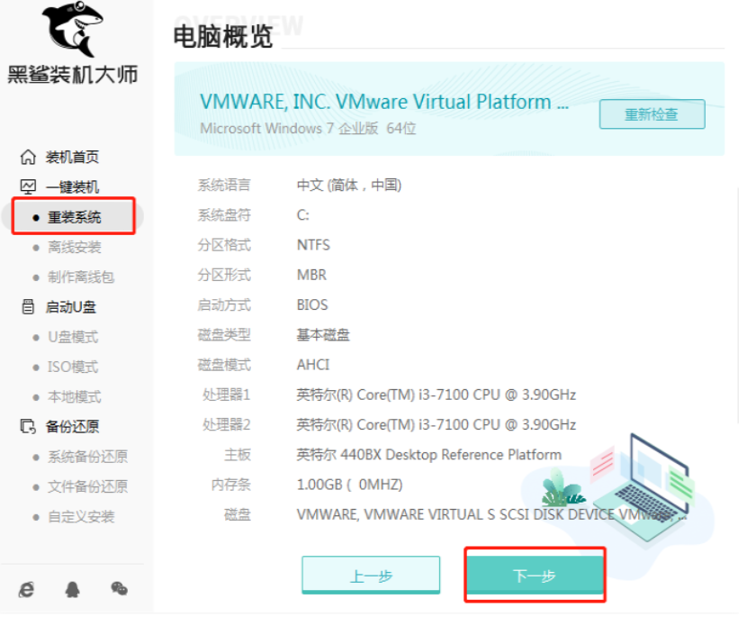Image resolution: width=747 pixels, height=617 pixels.
Task: Click the 处理器1 CPU value
Action: [436, 395]
